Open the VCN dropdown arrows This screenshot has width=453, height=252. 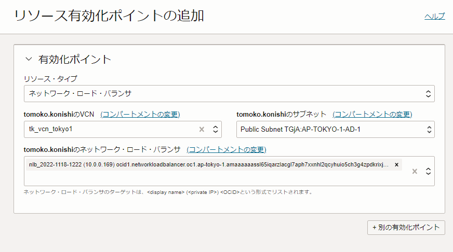pyautogui.click(x=215, y=129)
